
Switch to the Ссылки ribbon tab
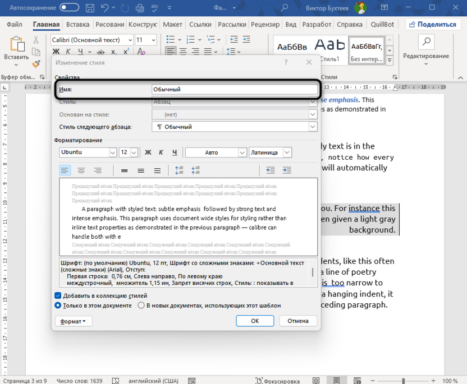(200, 25)
